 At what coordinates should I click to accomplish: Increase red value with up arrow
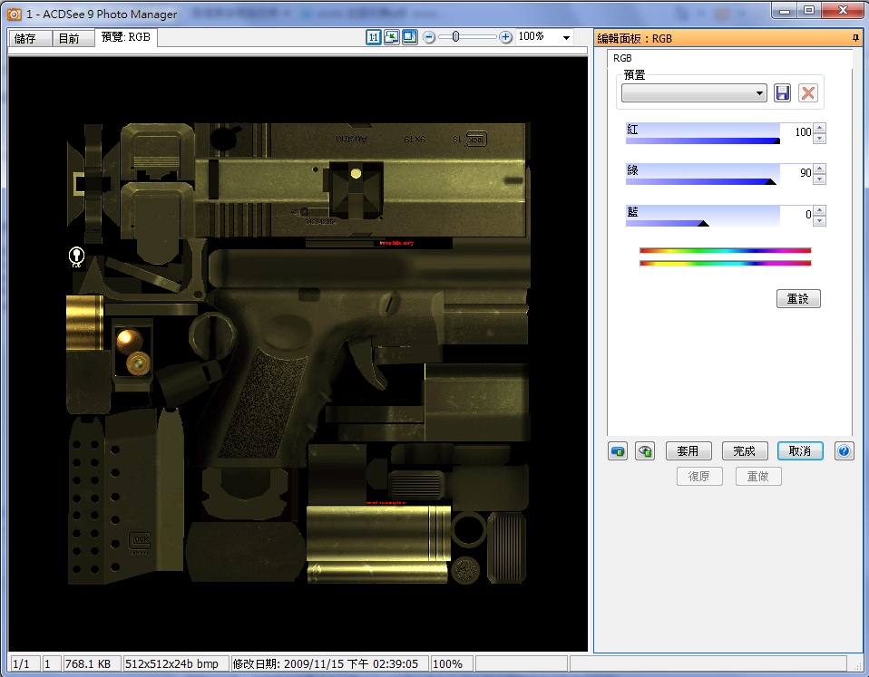[x=820, y=128]
